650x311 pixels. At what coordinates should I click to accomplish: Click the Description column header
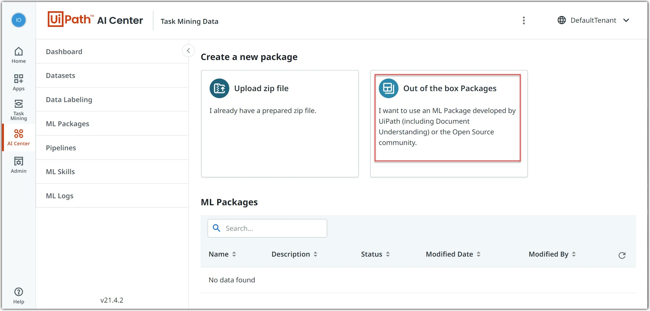click(x=291, y=254)
